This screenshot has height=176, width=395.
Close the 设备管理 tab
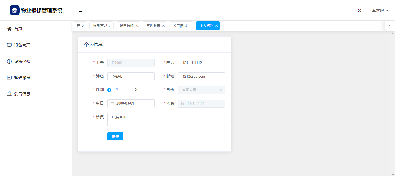pyautogui.click(x=110, y=26)
